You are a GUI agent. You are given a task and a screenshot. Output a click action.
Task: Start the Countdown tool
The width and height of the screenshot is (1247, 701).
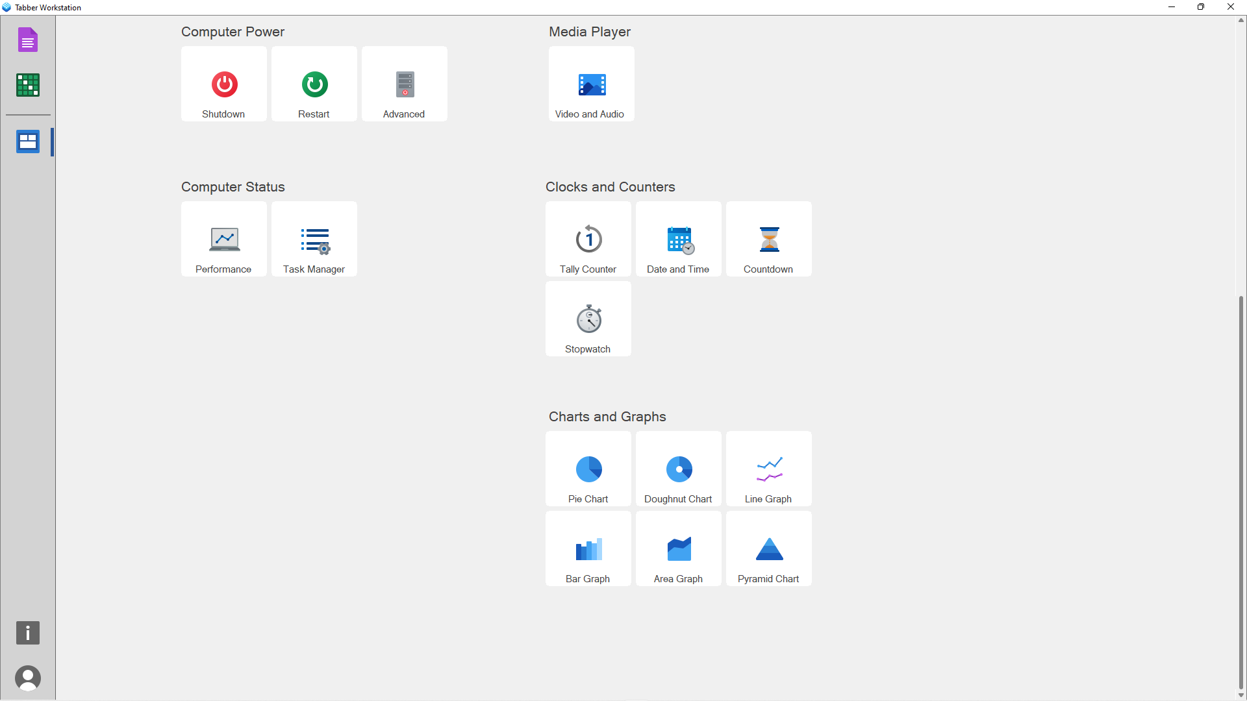(x=768, y=238)
